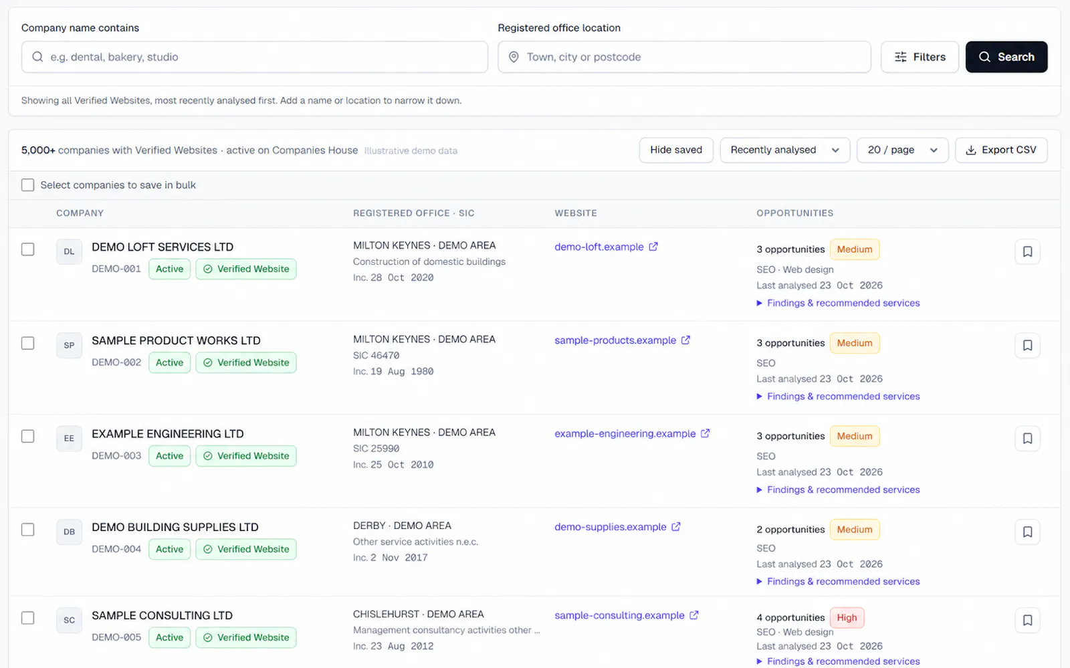Select the EXAMPLE ENGINEERING LTD checkbox
This screenshot has height=668, width=1070.
pos(27,436)
